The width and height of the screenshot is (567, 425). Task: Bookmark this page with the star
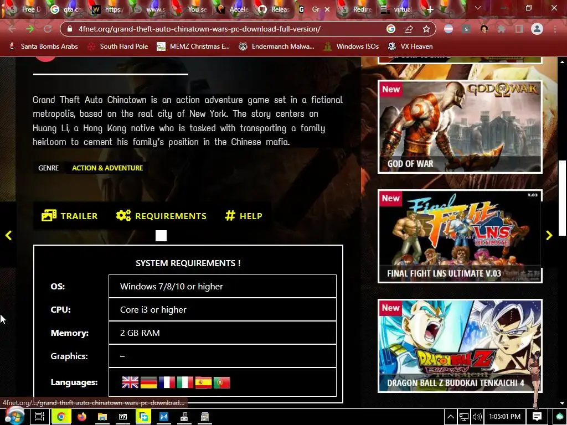426,29
